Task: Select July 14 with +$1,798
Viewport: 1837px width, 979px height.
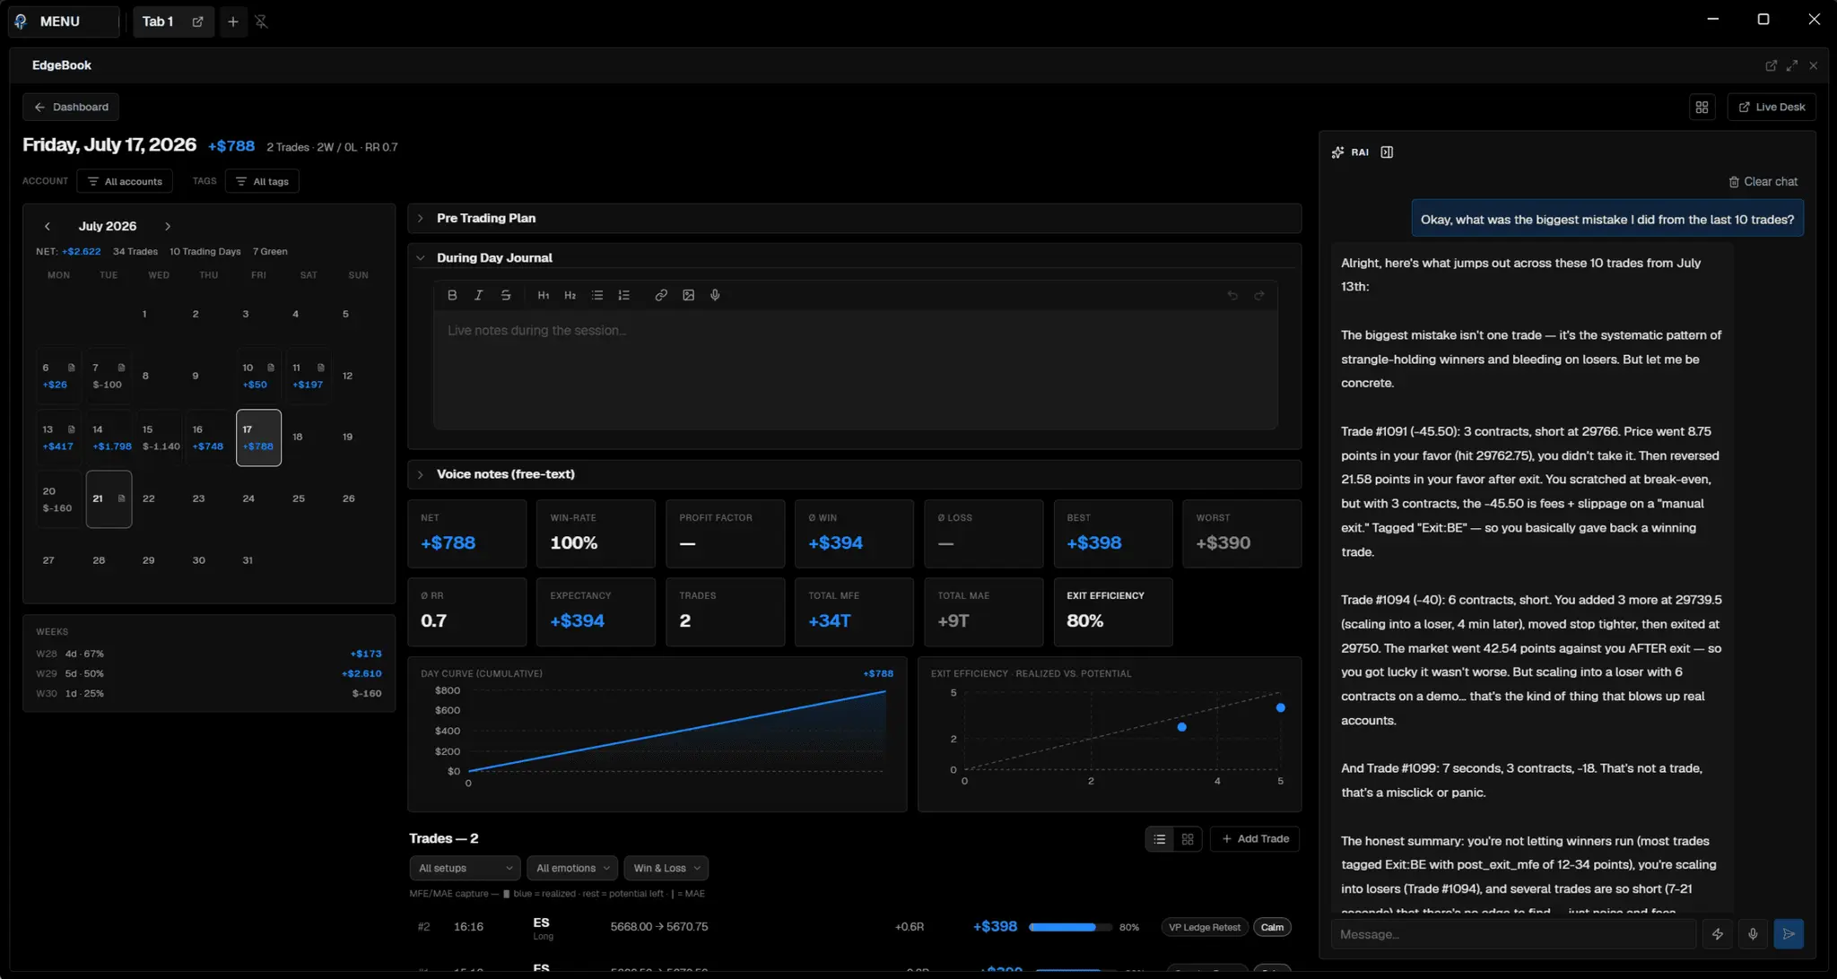Action: click(109, 438)
